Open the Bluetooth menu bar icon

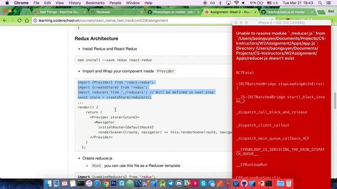(x=220, y=3)
